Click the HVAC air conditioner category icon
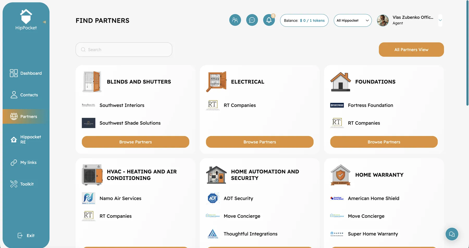469x248 pixels. [x=92, y=175]
